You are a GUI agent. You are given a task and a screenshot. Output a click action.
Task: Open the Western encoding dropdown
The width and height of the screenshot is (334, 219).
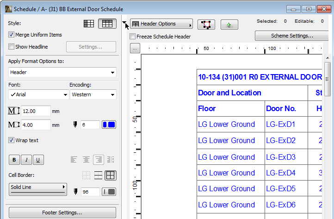click(93, 94)
